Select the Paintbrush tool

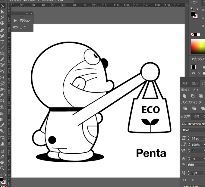pos(2,59)
